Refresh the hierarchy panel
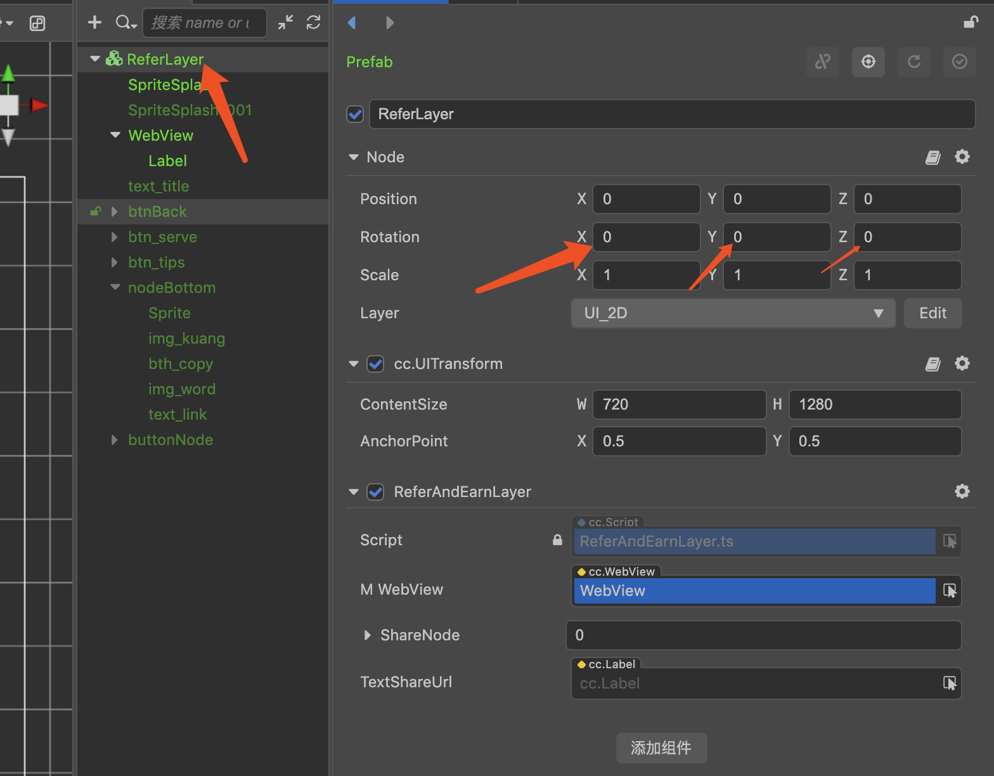The image size is (994, 776). (313, 23)
